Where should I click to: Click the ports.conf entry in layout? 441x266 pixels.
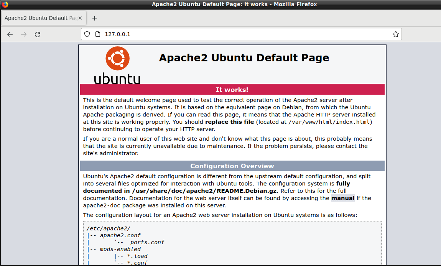point(147,242)
